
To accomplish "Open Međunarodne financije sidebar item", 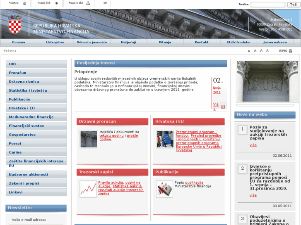I will pos(36,117).
